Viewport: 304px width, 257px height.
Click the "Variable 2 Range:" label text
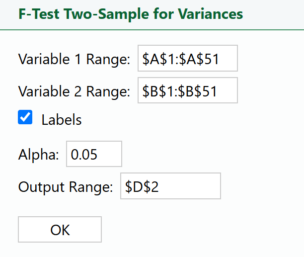(74, 91)
